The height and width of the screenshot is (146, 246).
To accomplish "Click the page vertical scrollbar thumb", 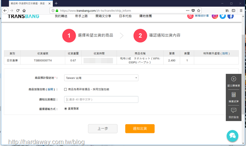I will [243, 74].
